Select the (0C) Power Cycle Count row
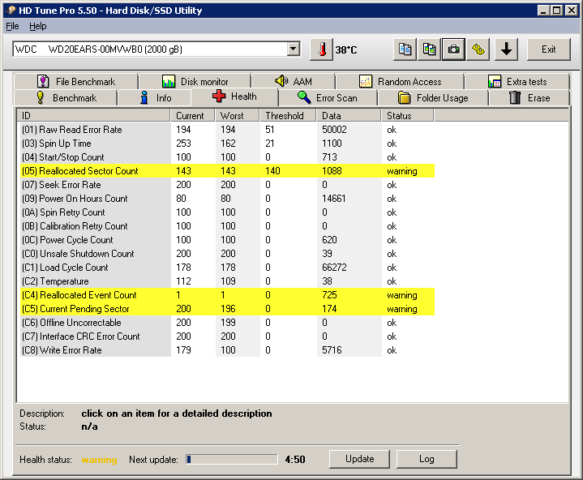This screenshot has width=583, height=480. (x=227, y=239)
